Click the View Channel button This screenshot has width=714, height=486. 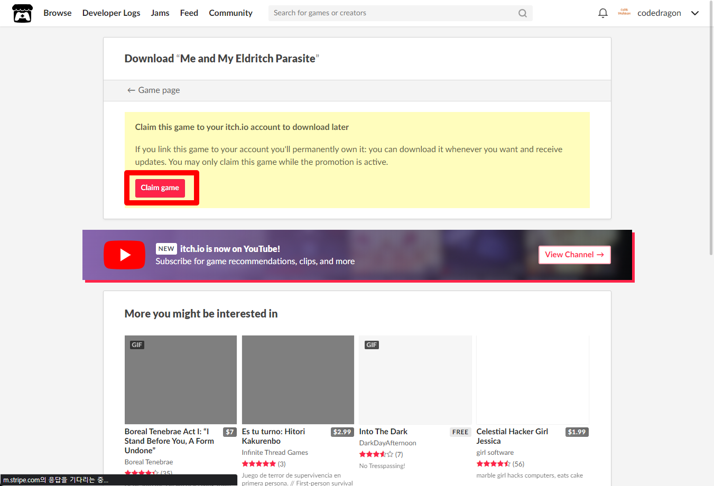tap(574, 255)
